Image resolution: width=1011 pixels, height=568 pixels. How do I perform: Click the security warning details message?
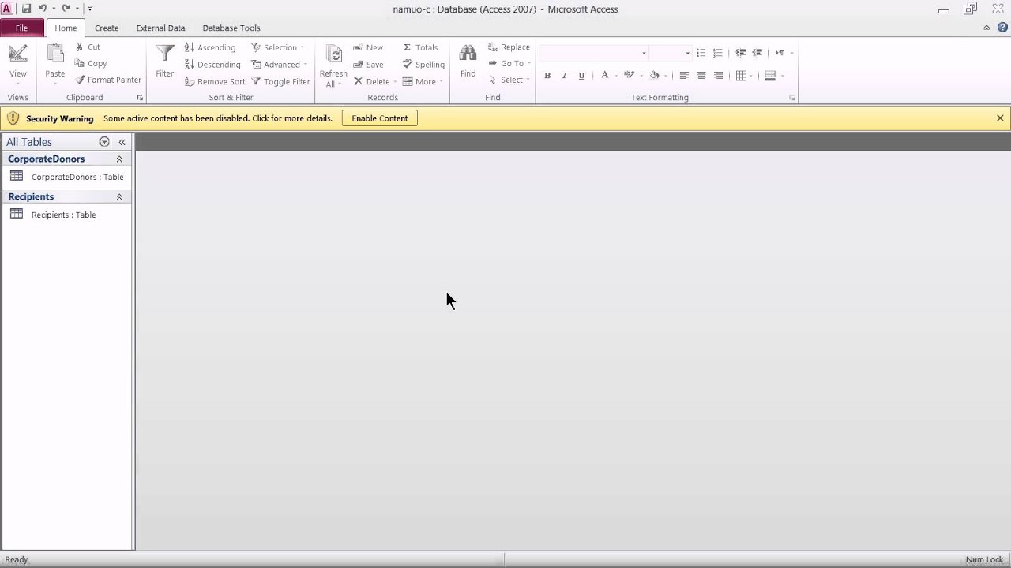coord(218,118)
